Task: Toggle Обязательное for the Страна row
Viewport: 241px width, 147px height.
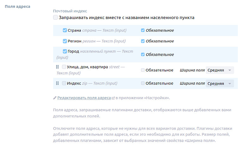Action: click(x=143, y=31)
